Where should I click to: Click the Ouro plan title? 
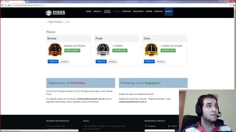[x=147, y=38]
